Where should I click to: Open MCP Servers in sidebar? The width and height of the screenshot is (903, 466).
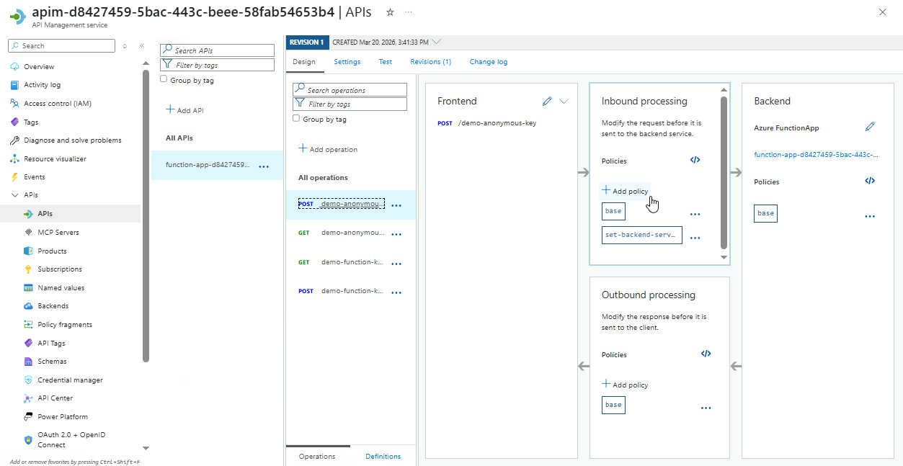58,233
